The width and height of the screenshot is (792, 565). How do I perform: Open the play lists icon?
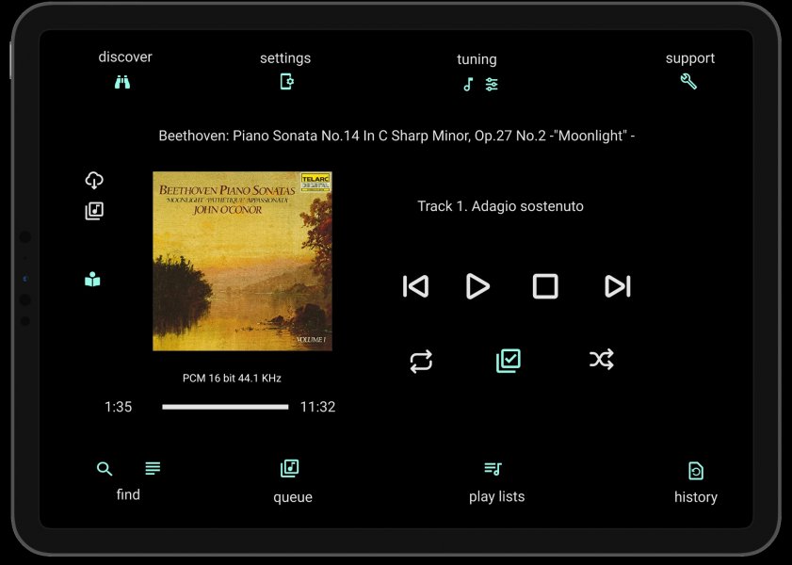(493, 469)
